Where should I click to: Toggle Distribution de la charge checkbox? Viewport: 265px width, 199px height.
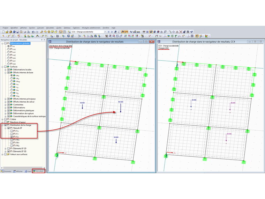point(6,125)
